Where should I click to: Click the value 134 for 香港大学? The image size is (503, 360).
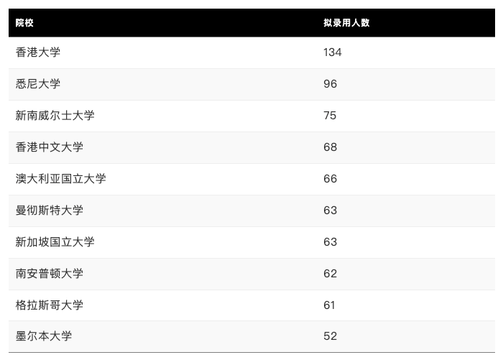click(x=333, y=52)
